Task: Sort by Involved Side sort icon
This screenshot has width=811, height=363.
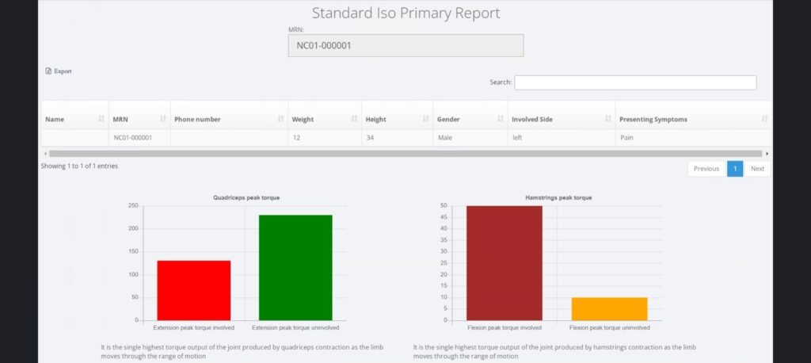Action: tap(608, 119)
